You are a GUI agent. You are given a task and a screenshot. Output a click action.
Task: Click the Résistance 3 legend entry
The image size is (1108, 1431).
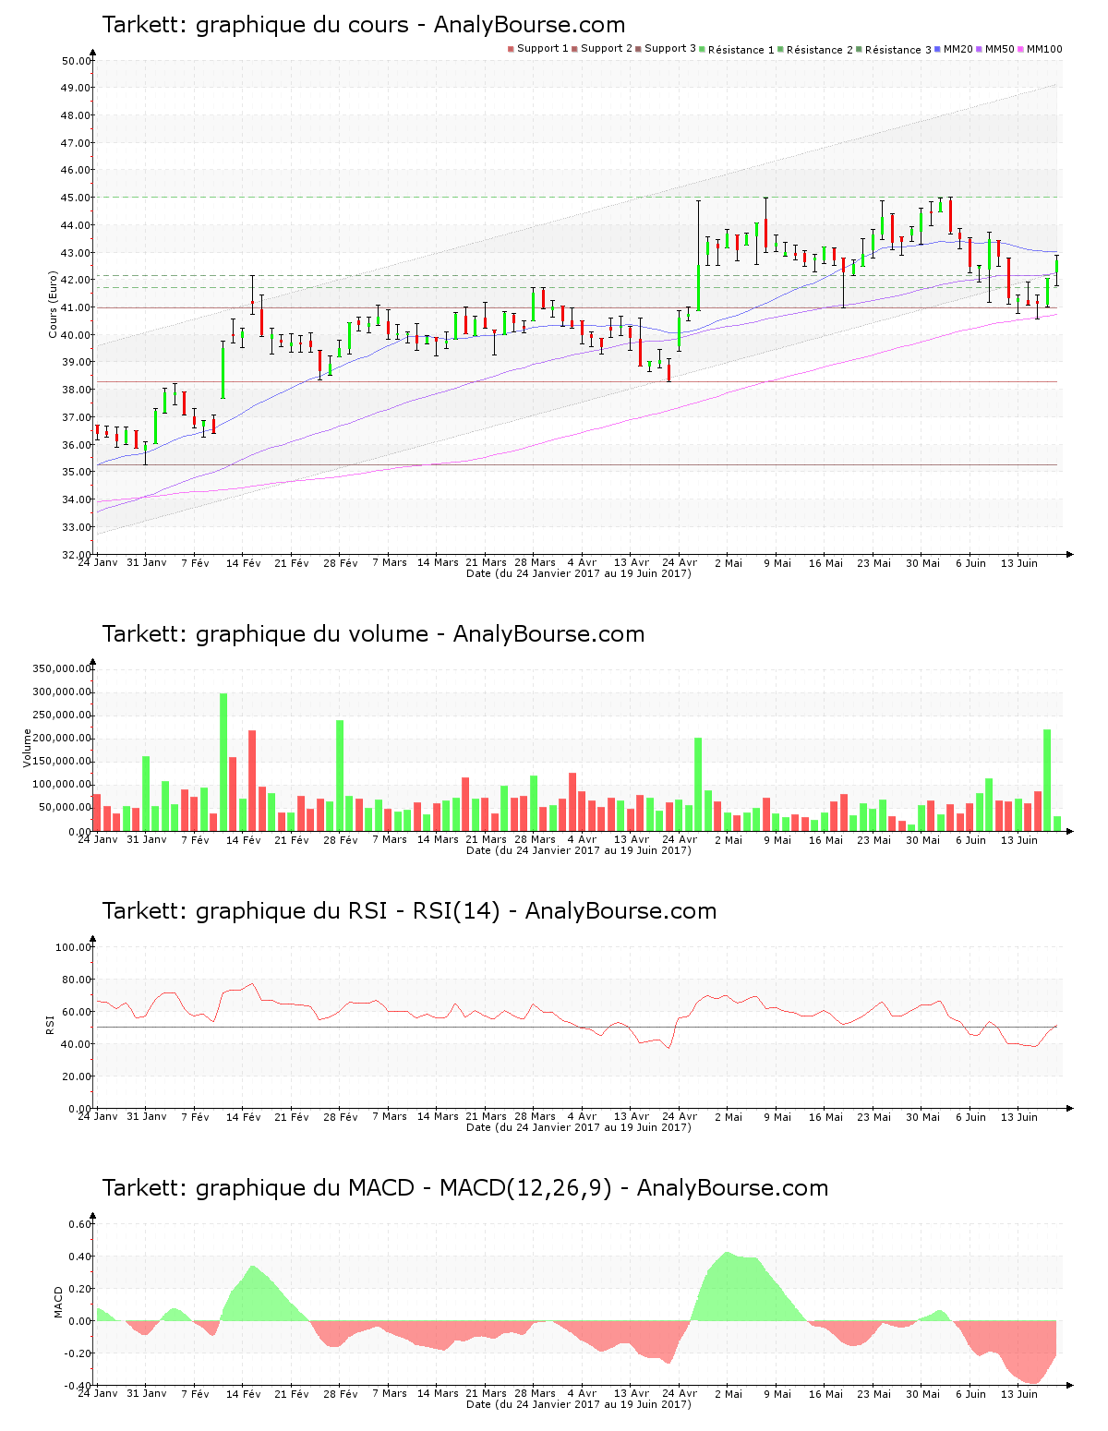(894, 50)
